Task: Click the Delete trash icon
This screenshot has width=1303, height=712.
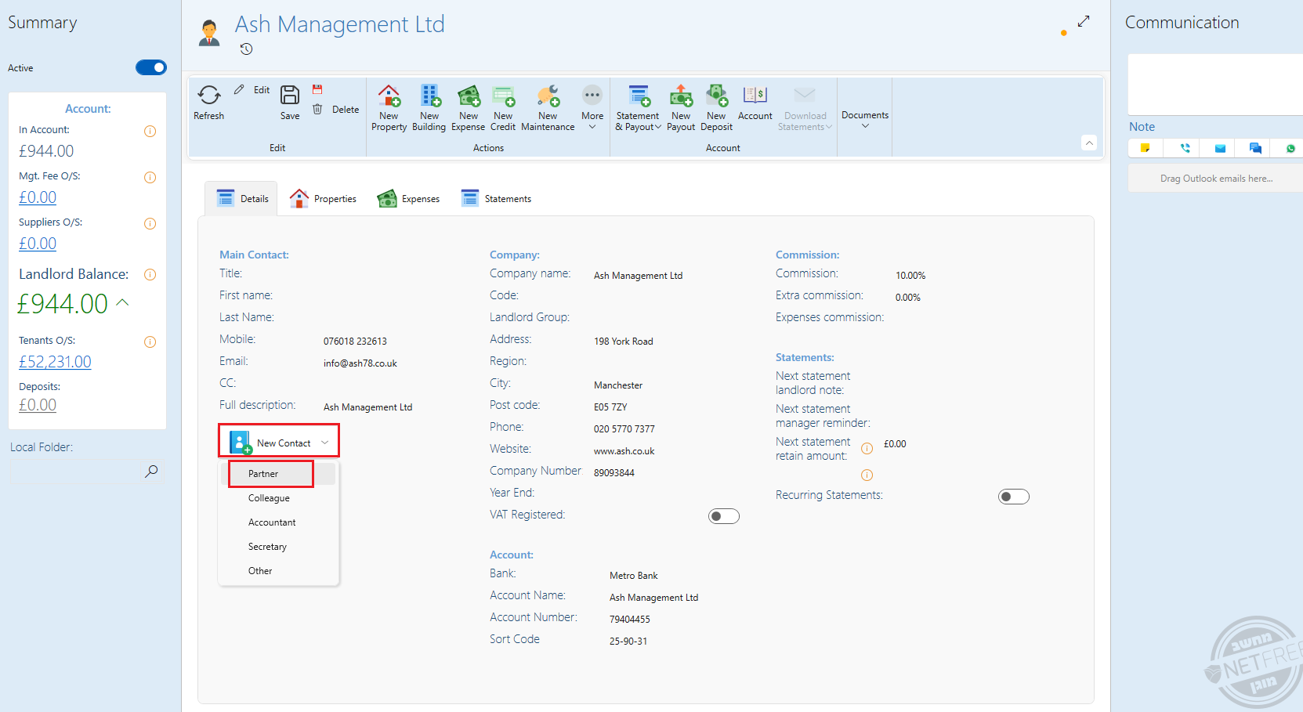Action: [317, 109]
